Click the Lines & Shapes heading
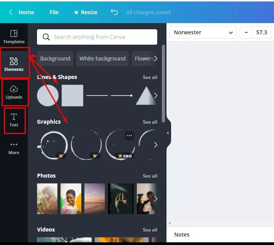This screenshot has height=245, width=274. [57, 77]
